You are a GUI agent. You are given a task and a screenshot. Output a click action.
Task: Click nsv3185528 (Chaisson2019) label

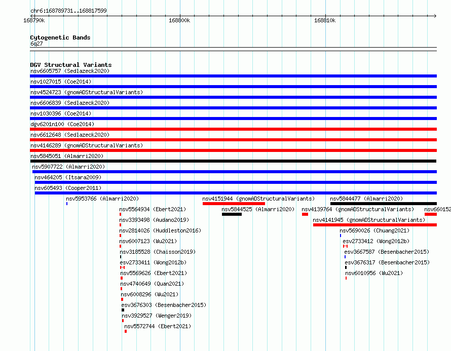158,252
